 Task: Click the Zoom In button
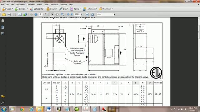pyautogui.click(x=72, y=14)
